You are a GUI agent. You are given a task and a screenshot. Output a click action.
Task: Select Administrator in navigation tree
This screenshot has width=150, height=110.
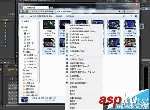(29, 49)
